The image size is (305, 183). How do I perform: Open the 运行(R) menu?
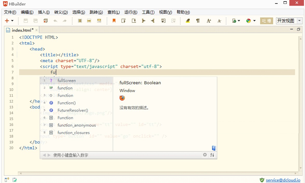pyautogui.click(x=131, y=12)
